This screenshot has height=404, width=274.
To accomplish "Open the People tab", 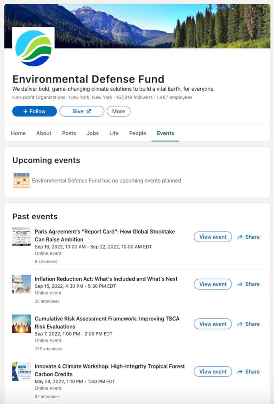I will tap(138, 133).
